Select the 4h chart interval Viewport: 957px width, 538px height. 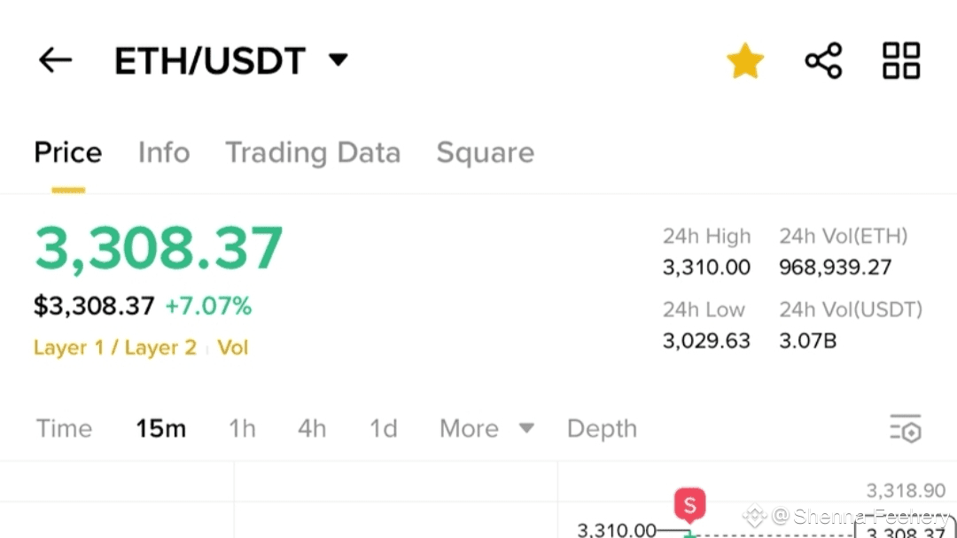pos(312,429)
